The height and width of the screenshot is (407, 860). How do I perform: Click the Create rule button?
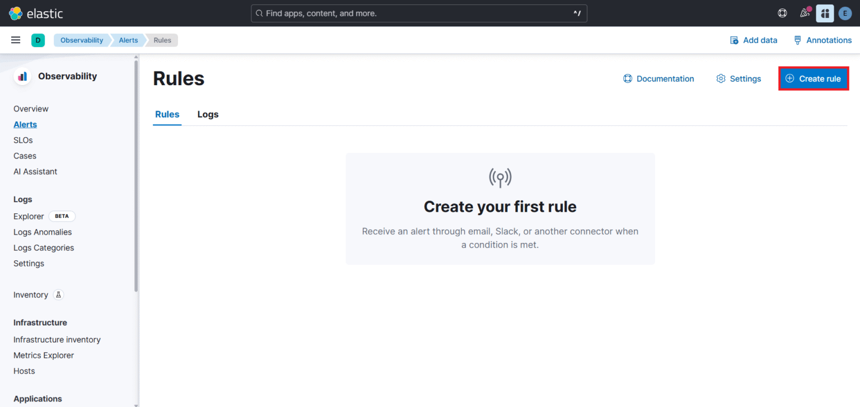click(813, 78)
